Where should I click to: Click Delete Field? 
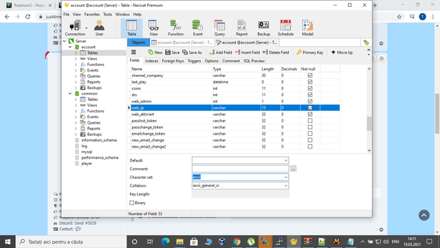276,52
